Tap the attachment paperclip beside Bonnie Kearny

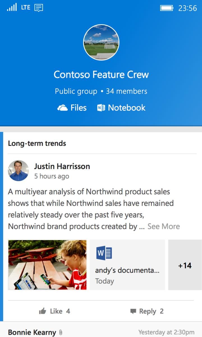pyautogui.click(x=61, y=333)
